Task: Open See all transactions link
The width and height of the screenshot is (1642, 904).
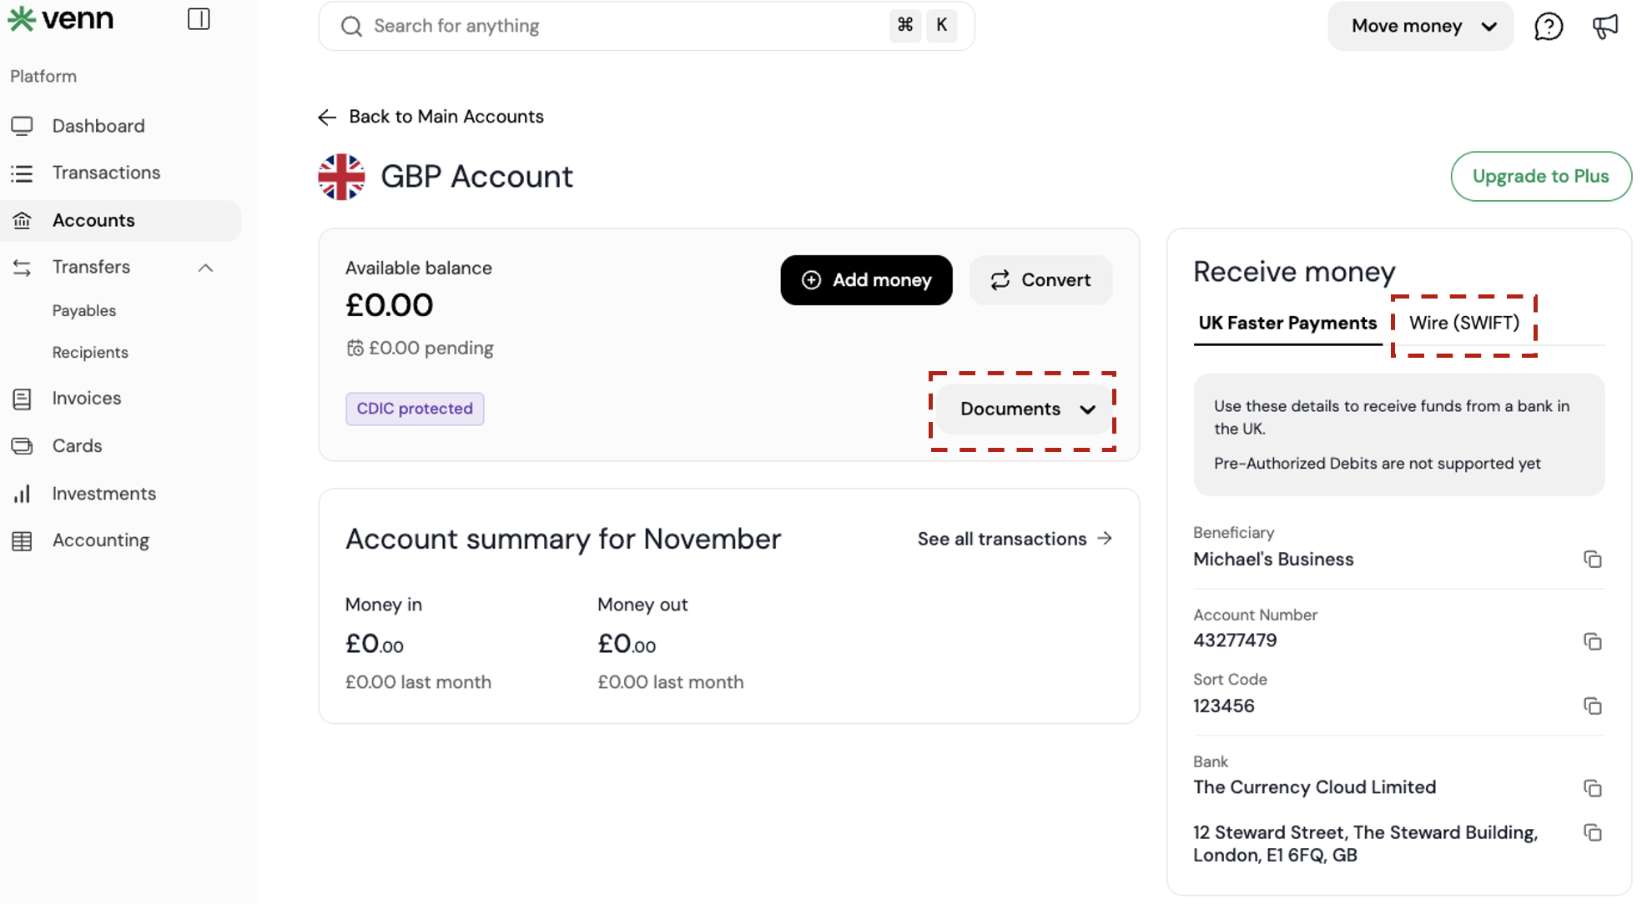Action: [1015, 540]
